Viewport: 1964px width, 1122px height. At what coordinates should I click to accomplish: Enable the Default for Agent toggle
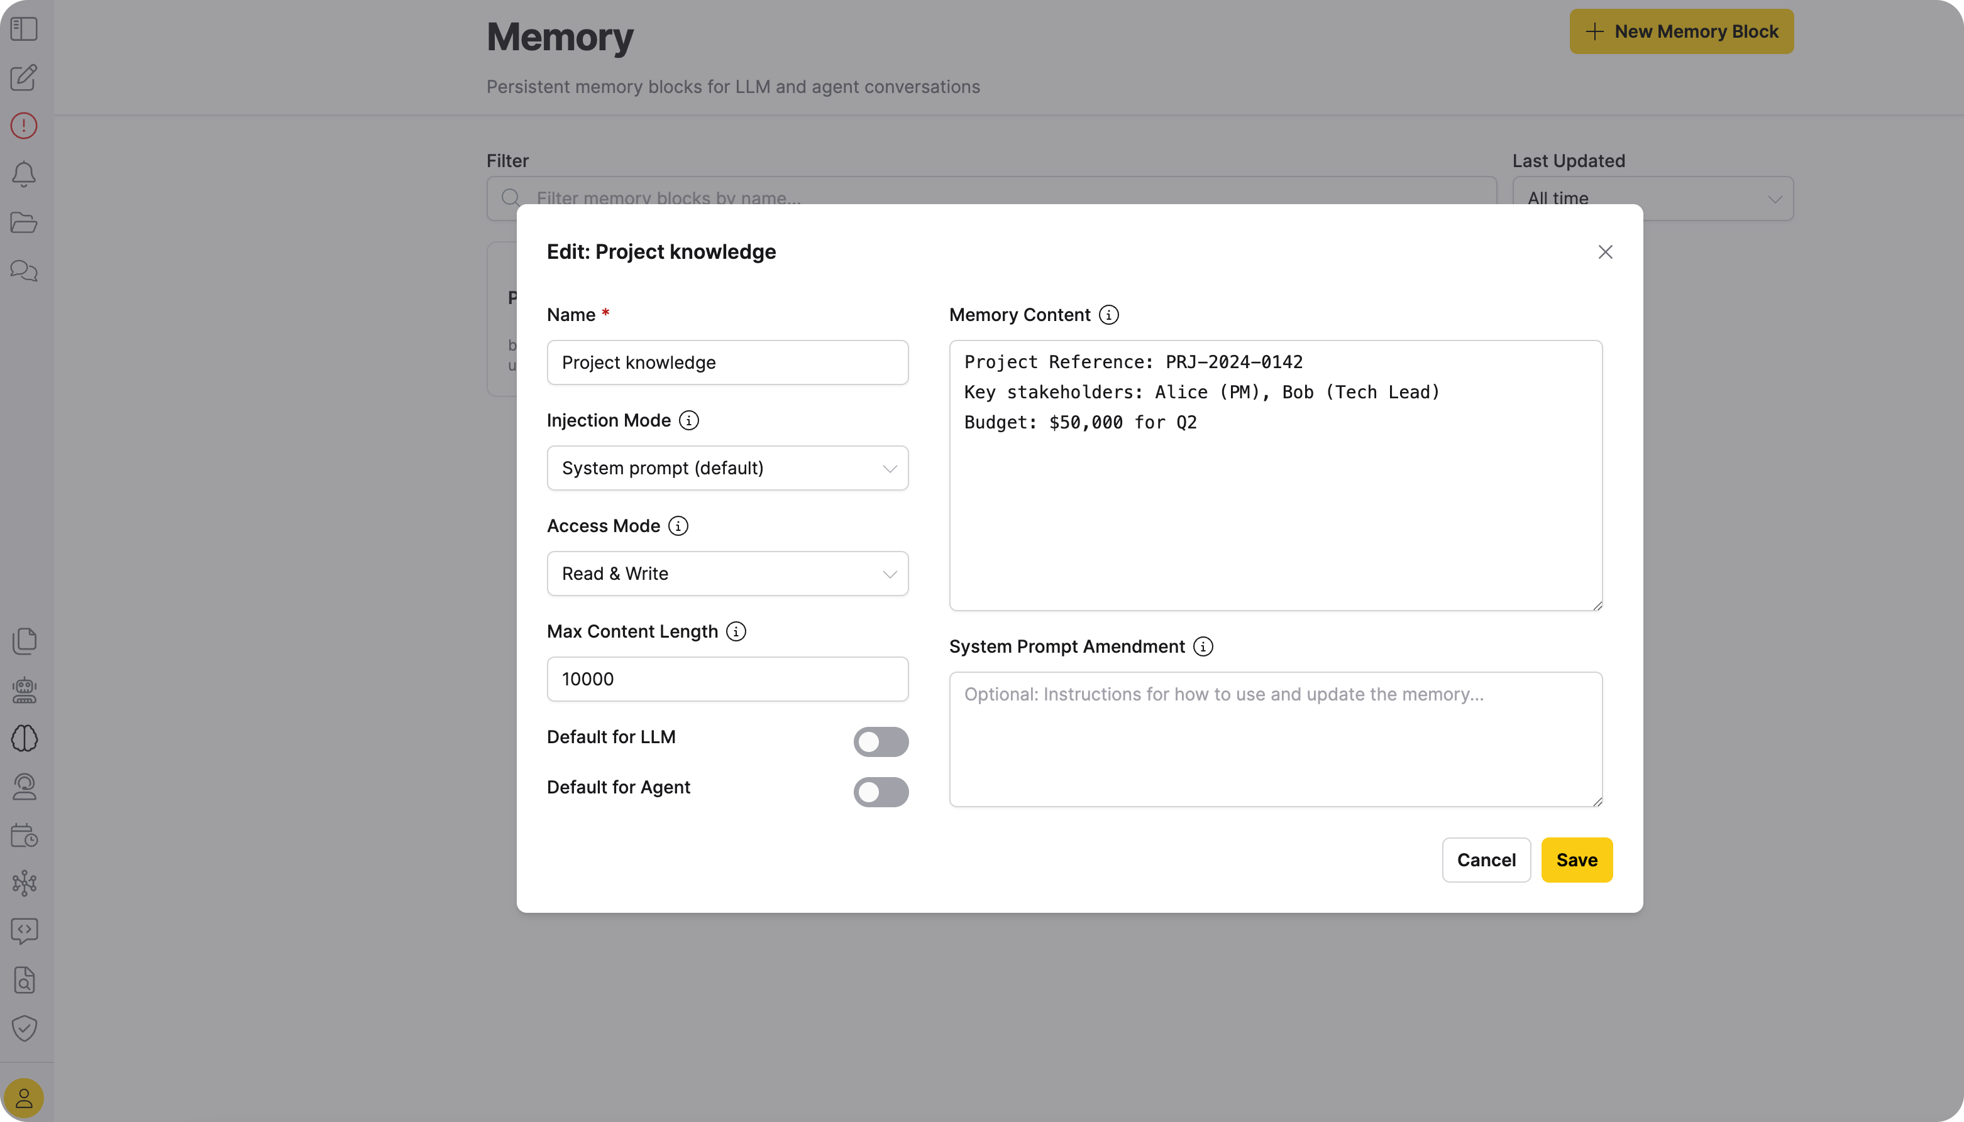[x=881, y=792]
